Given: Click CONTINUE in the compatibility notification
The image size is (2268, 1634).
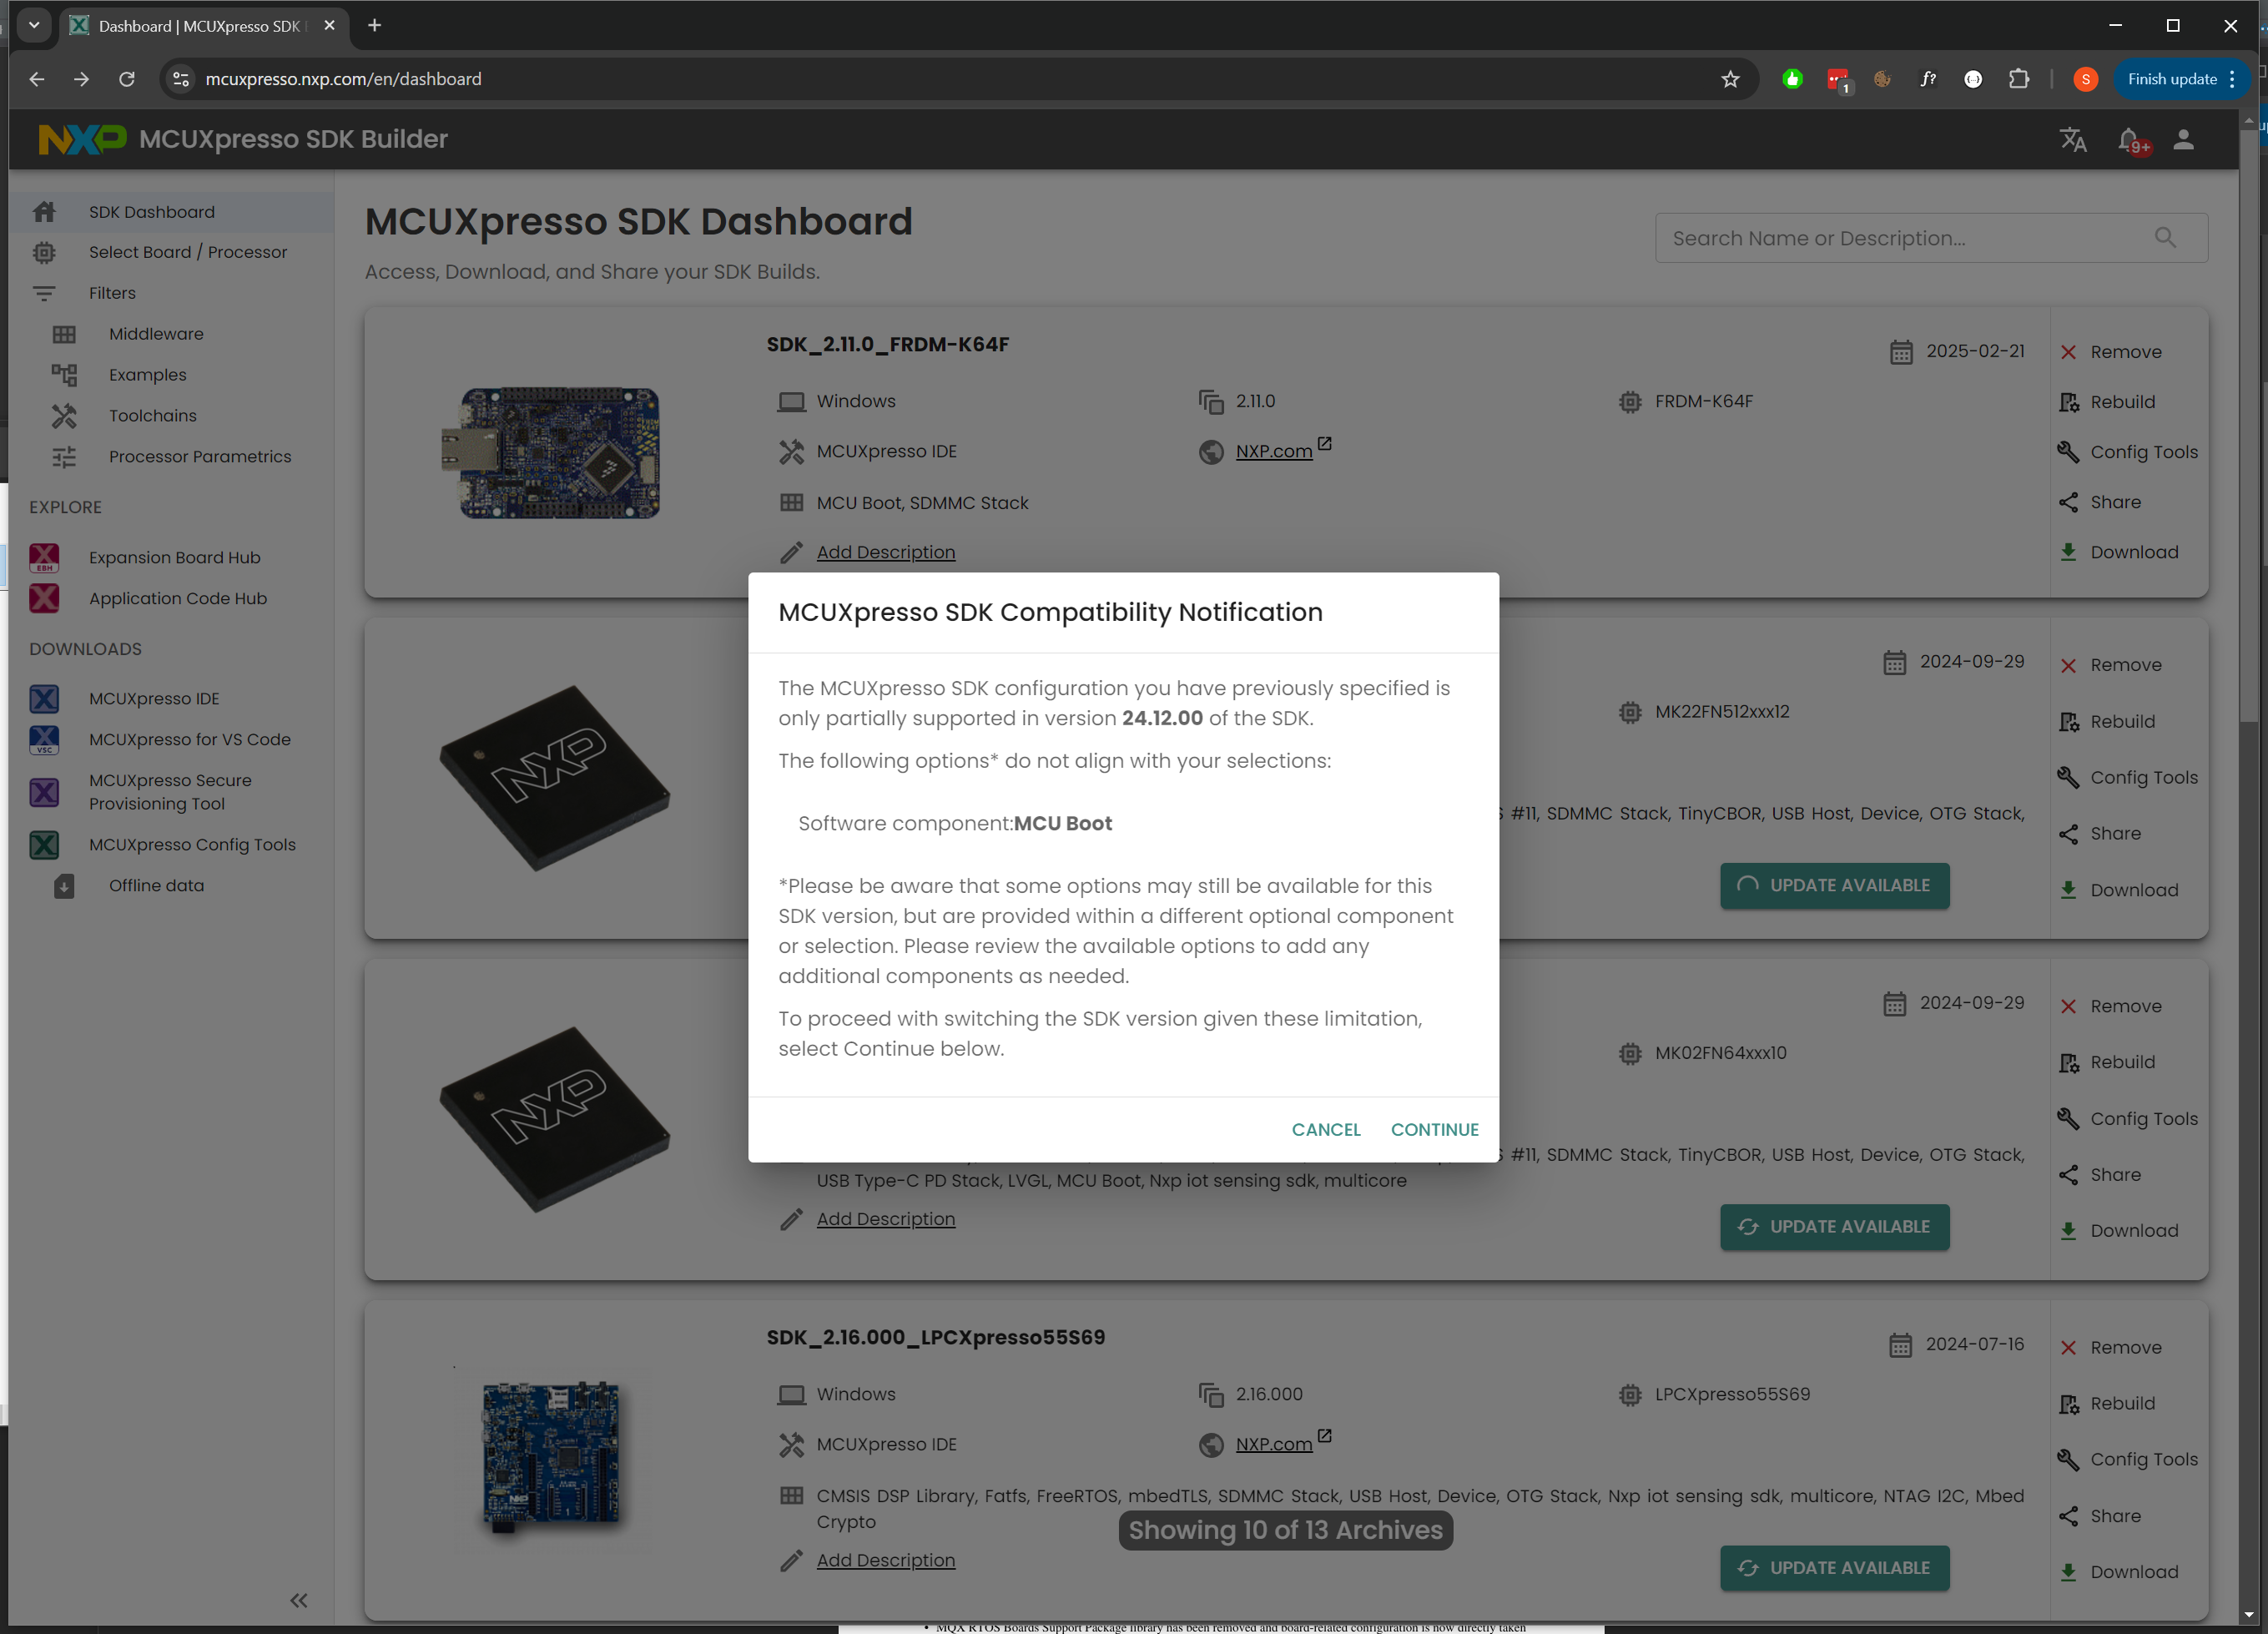Looking at the screenshot, I should pos(1434,1129).
